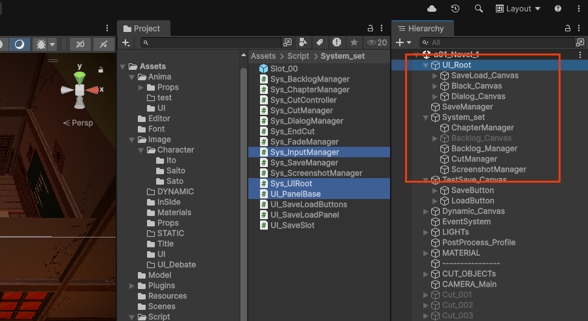
Task: Open Unity Cloud services icon
Action: coord(431,8)
